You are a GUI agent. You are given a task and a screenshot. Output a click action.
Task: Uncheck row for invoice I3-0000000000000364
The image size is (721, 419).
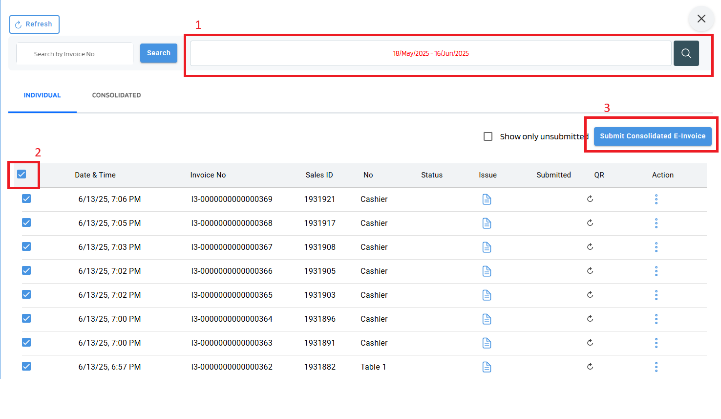tap(26, 318)
